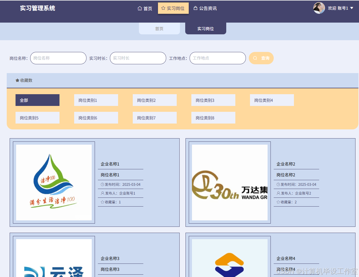Filter by 岗位类别3

213,100
